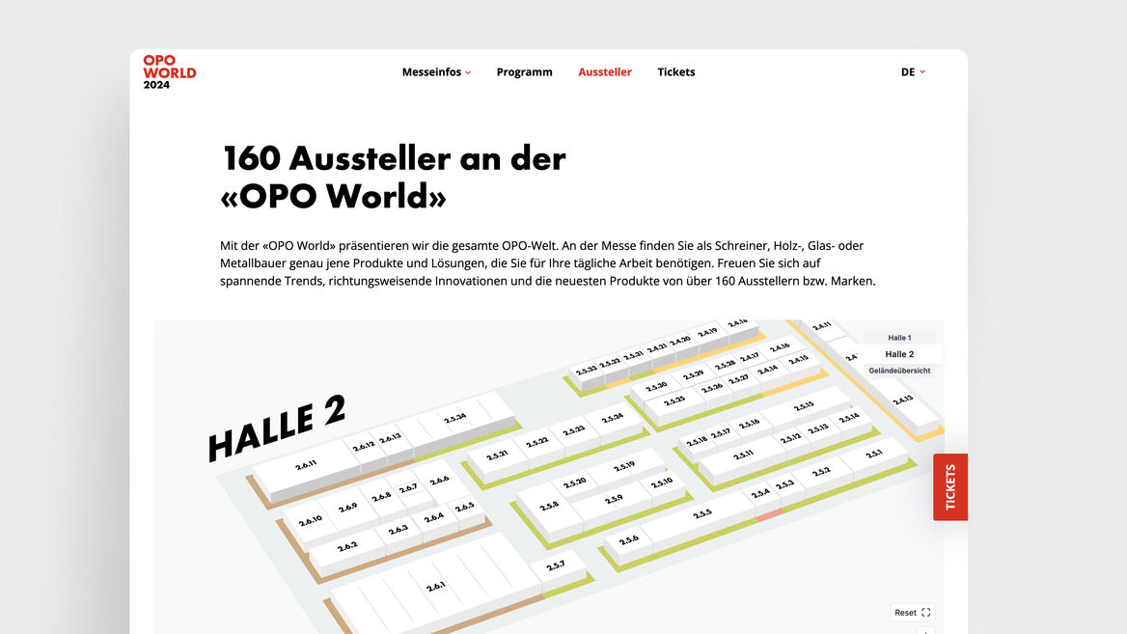Screen dimensions: 1127x634
Task: Open the Messeinfos dropdown menu
Action: pos(436,71)
